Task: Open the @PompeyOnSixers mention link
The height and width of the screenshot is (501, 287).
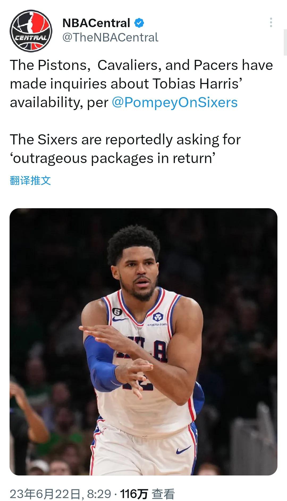Action: [175, 102]
